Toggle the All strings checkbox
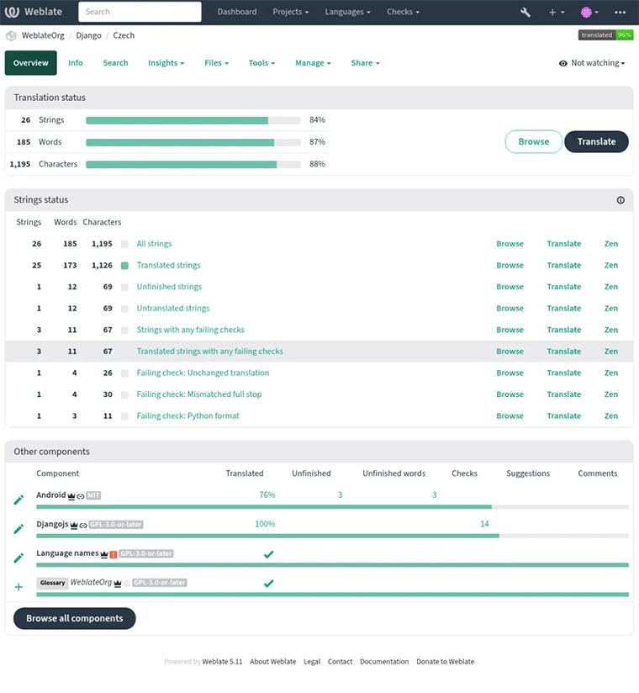639x693 pixels. coord(124,244)
